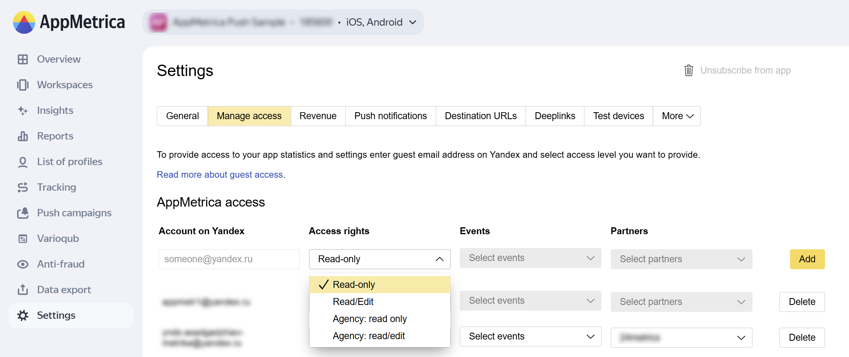Click the Workspaces sidebar icon

pyautogui.click(x=23, y=85)
